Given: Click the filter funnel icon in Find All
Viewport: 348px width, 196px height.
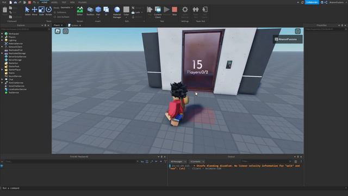Looking at the screenshot, I should point(165,162).
